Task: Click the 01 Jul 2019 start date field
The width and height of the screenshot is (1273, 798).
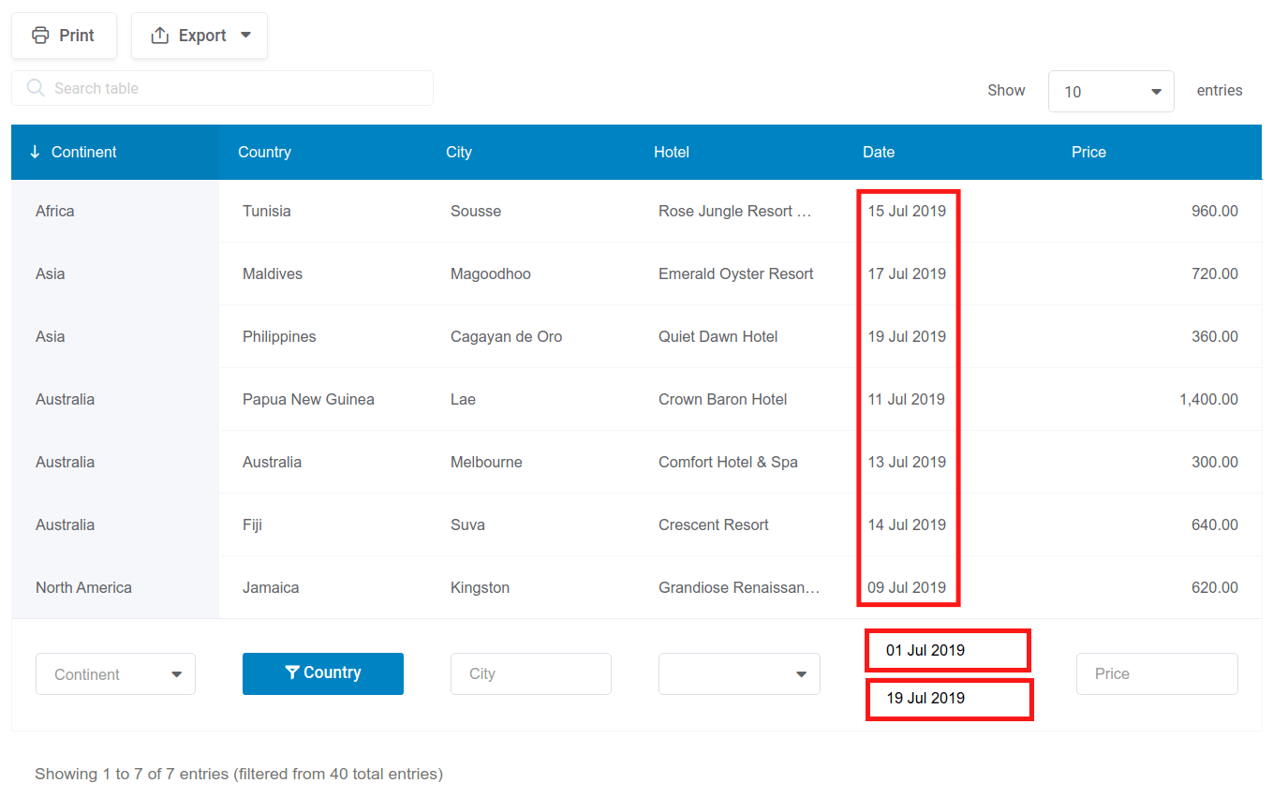Action: coord(946,649)
